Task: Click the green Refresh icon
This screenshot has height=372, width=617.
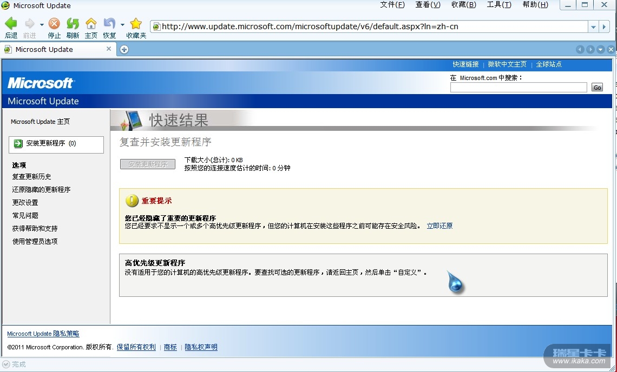Action: tap(73, 24)
